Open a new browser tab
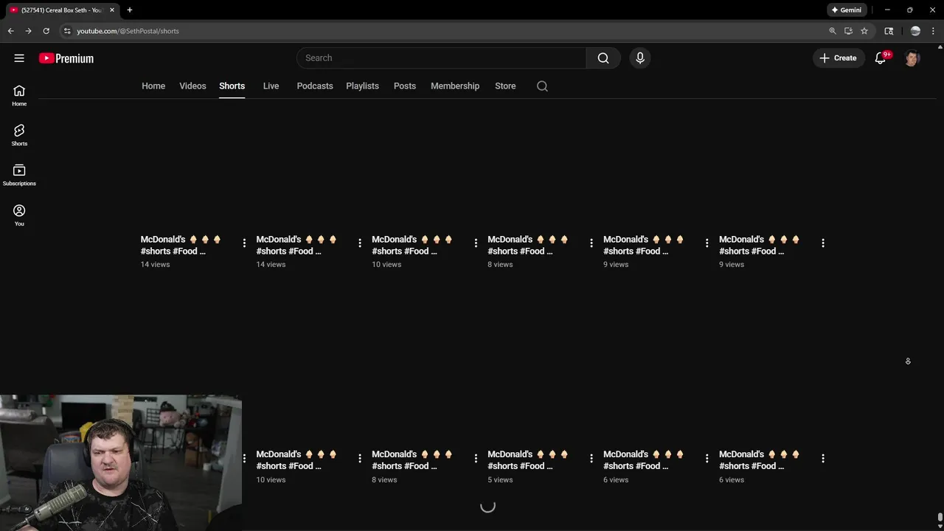Viewport: 944px width, 531px height. coord(130,10)
